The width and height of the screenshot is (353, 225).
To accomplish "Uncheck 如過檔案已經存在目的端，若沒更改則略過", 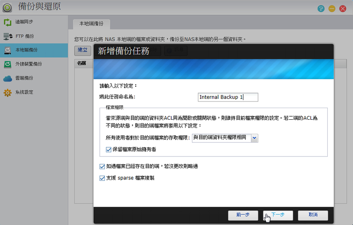I will [x=102, y=166].
